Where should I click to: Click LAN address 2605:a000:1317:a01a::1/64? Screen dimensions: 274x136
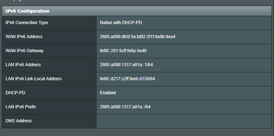point(126,65)
